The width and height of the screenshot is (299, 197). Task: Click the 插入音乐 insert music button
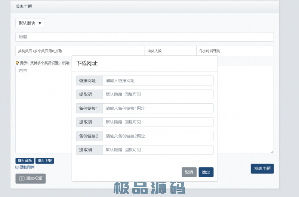click(25, 161)
